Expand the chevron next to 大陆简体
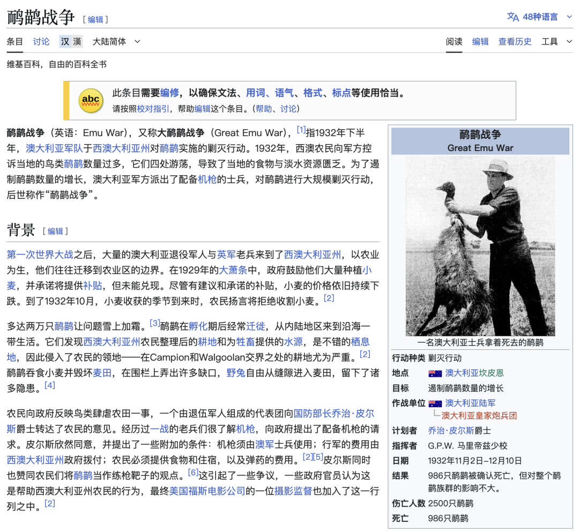Image resolution: width=579 pixels, height=532 pixels. click(x=137, y=42)
